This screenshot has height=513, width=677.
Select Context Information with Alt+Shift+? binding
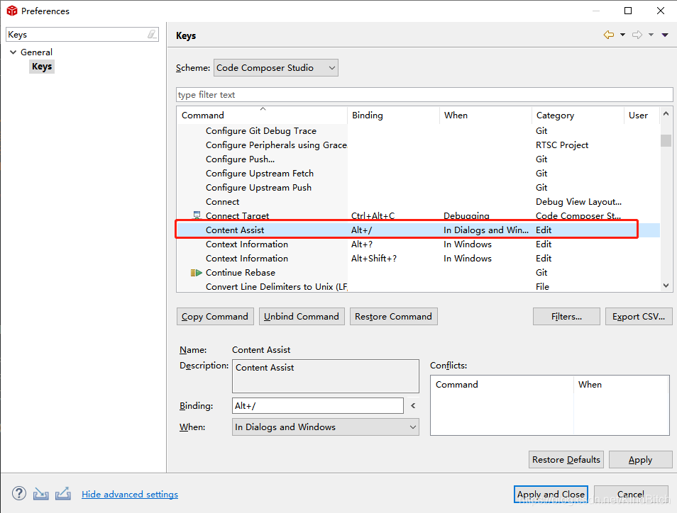(x=418, y=259)
